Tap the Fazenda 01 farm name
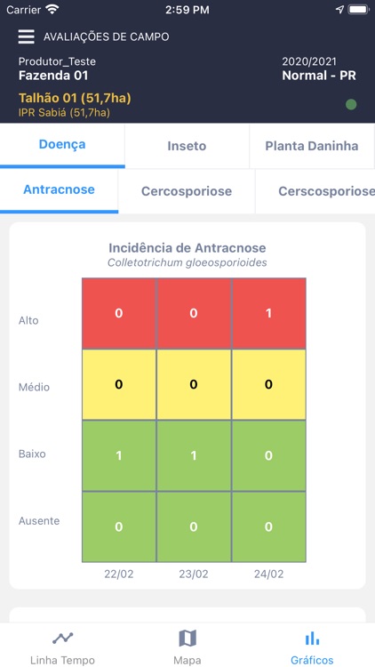This screenshot has width=375, height=667. pos(53,76)
